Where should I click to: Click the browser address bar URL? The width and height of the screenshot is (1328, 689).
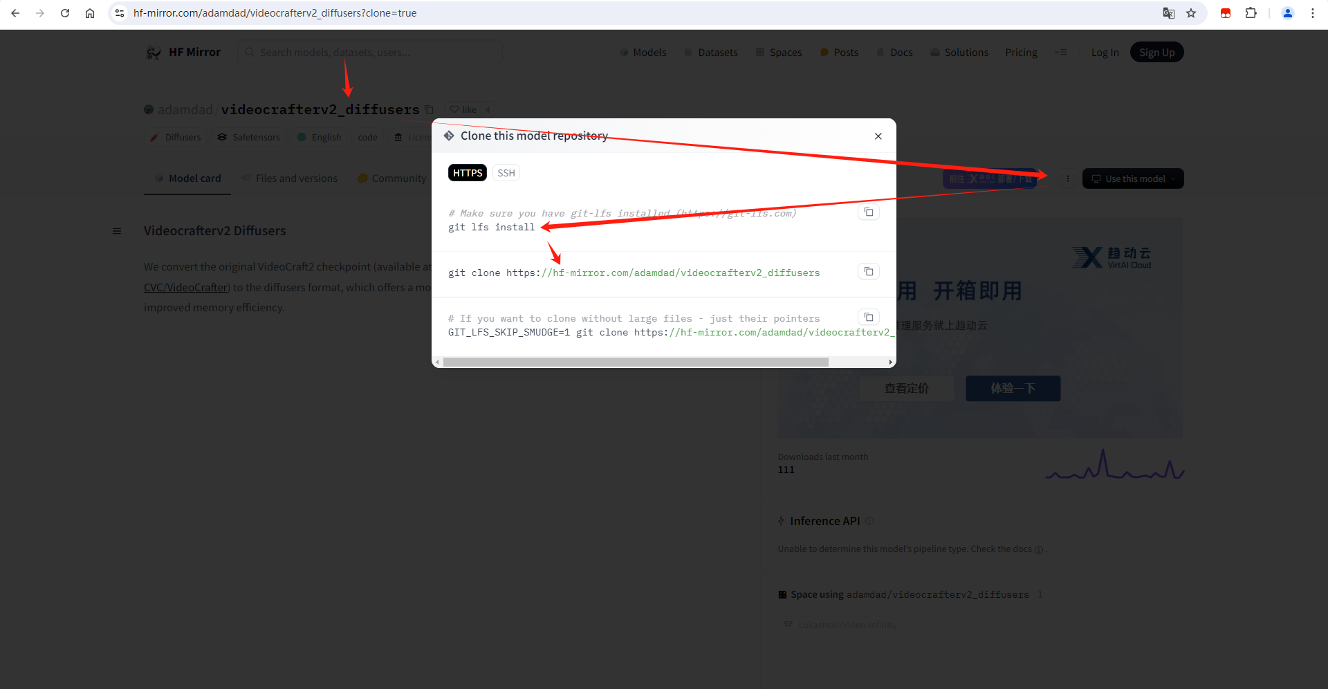(x=275, y=13)
